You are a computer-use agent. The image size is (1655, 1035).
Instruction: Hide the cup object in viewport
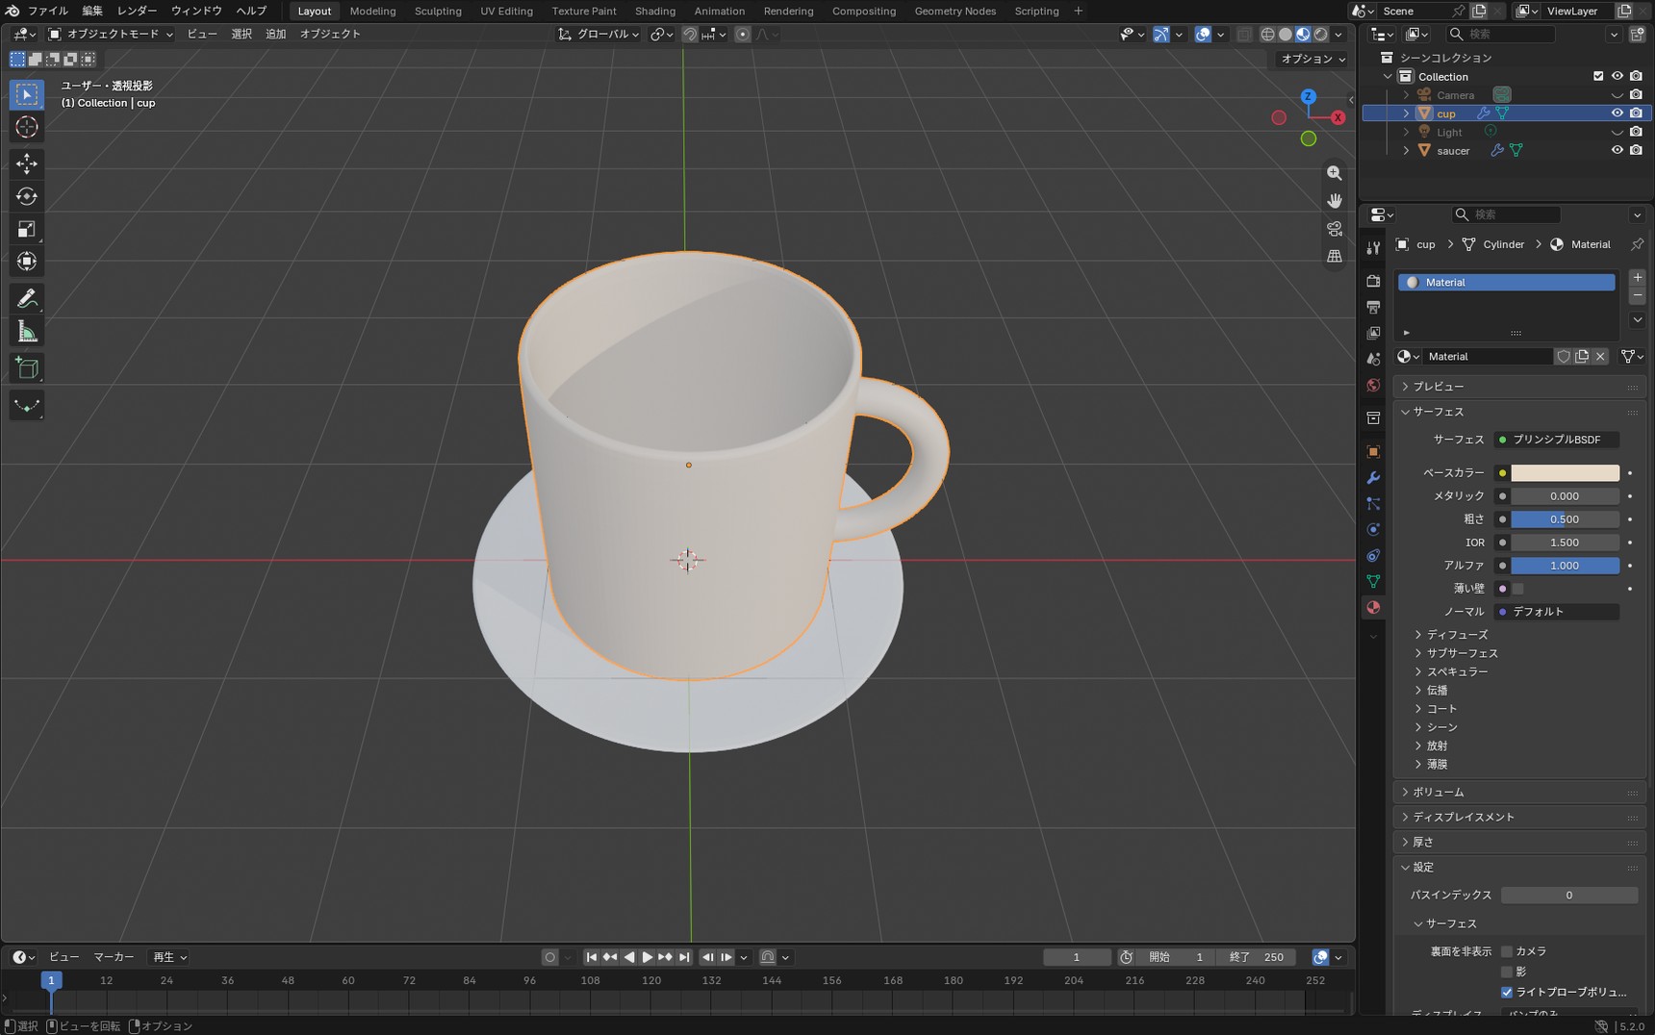1617,114
